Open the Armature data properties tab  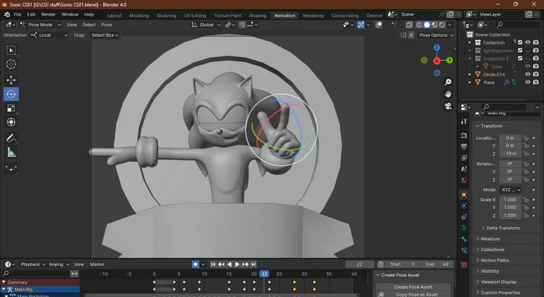pos(464,228)
